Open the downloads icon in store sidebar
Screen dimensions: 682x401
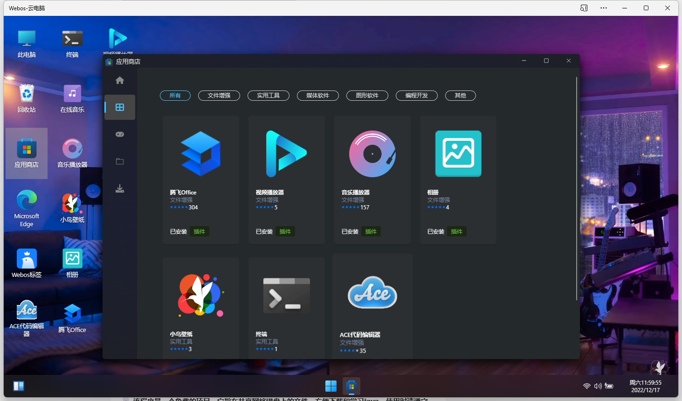point(120,188)
